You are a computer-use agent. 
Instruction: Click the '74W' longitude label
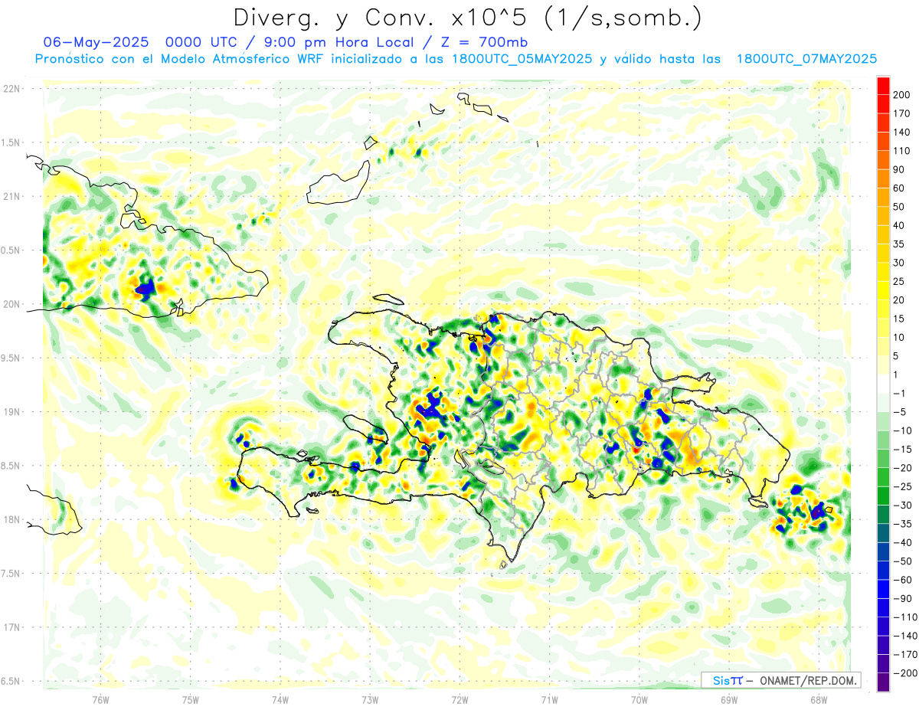pyautogui.click(x=280, y=699)
